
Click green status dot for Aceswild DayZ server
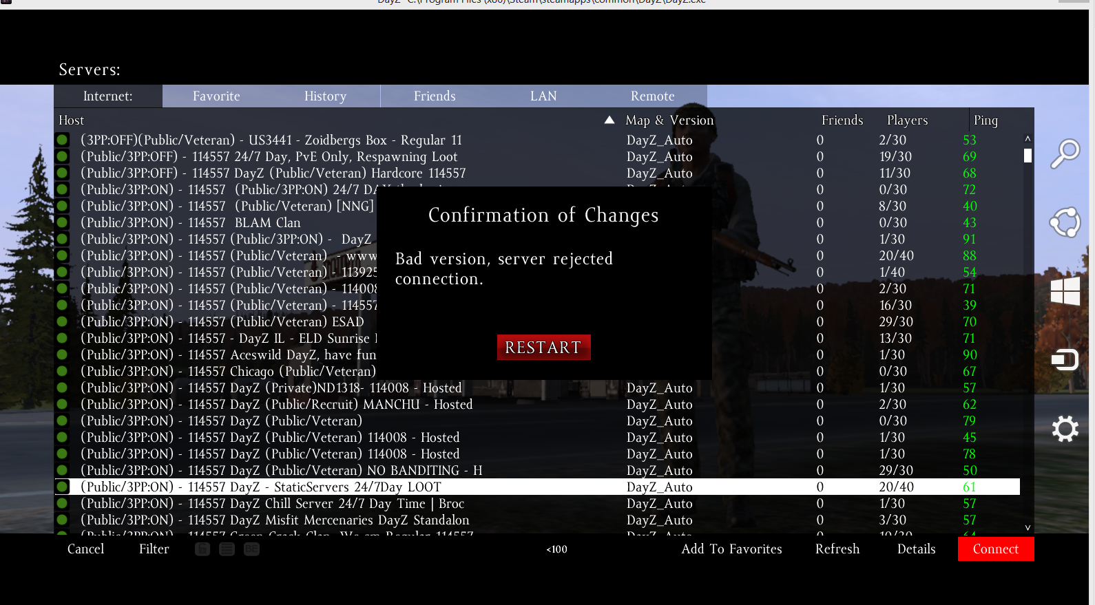[63, 354]
